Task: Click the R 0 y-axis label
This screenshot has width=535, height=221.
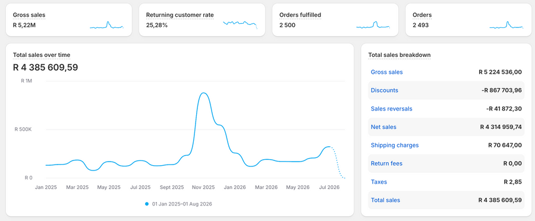Action: pyautogui.click(x=28, y=178)
